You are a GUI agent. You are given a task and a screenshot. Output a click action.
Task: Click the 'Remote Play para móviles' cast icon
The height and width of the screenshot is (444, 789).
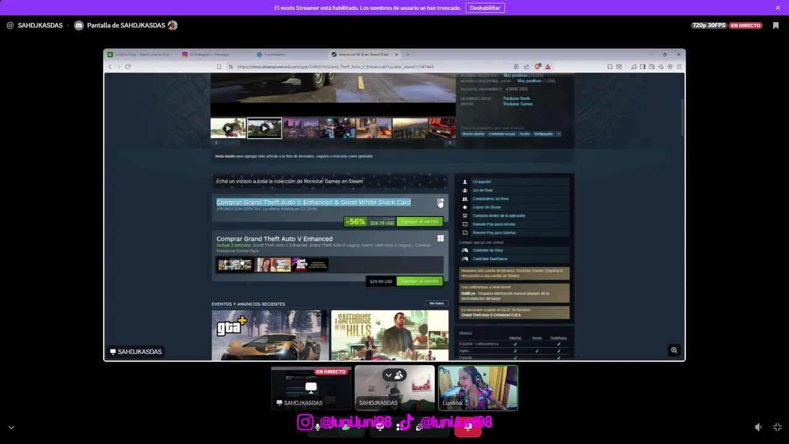[465, 224]
